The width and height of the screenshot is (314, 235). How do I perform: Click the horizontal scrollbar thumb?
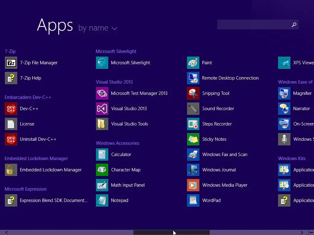click(x=171, y=233)
